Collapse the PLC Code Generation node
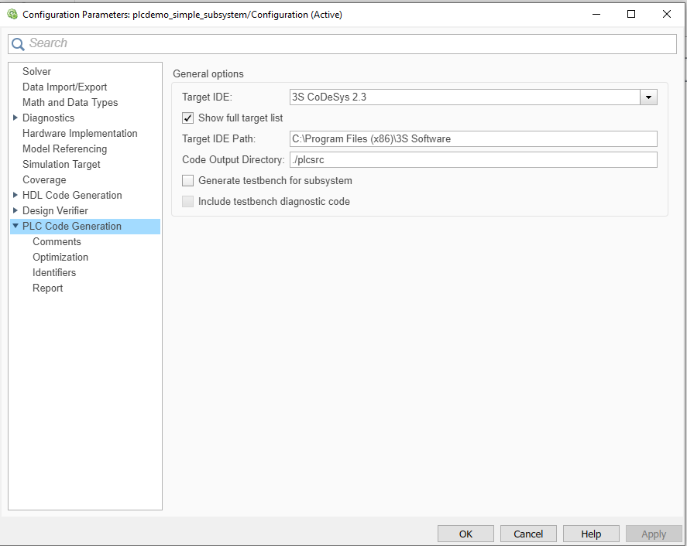Viewport: 687px width, 546px height. pos(15,227)
